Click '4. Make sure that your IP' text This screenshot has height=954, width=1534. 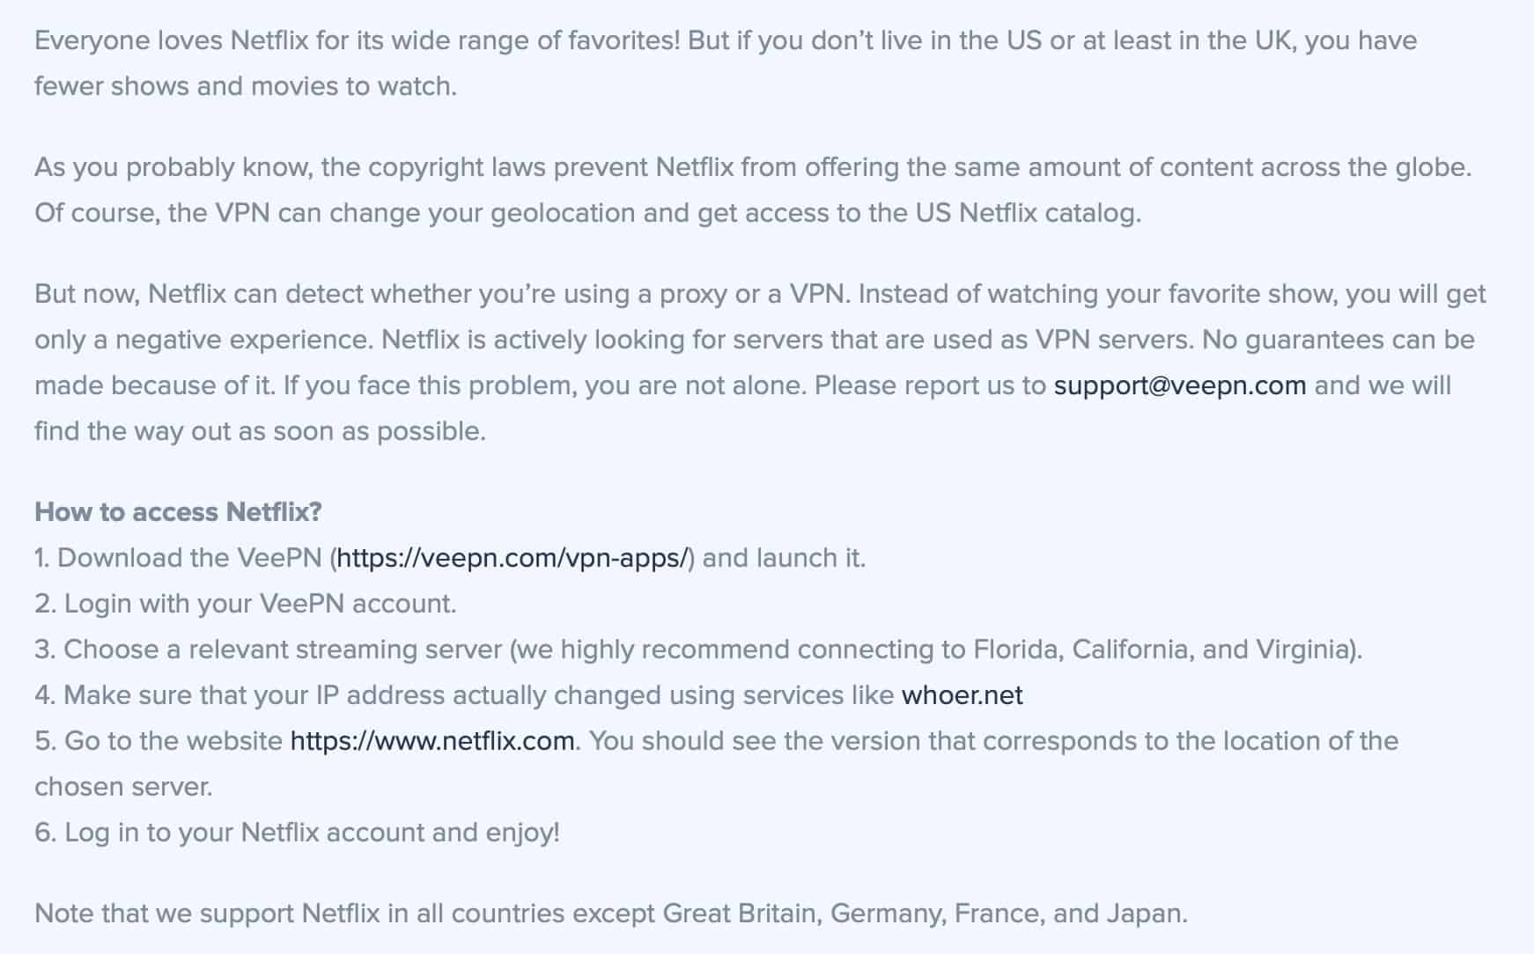click(x=240, y=695)
